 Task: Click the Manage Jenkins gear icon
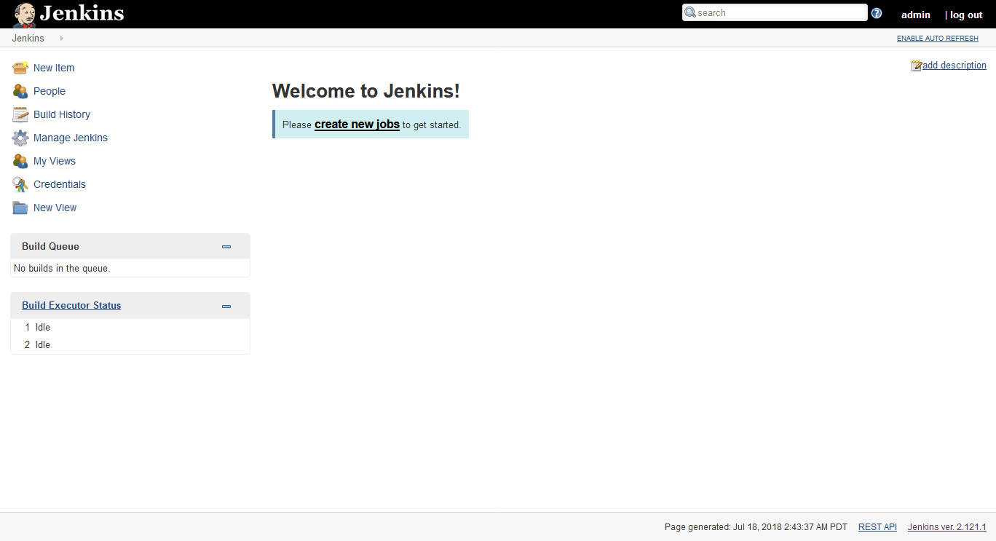(x=20, y=138)
